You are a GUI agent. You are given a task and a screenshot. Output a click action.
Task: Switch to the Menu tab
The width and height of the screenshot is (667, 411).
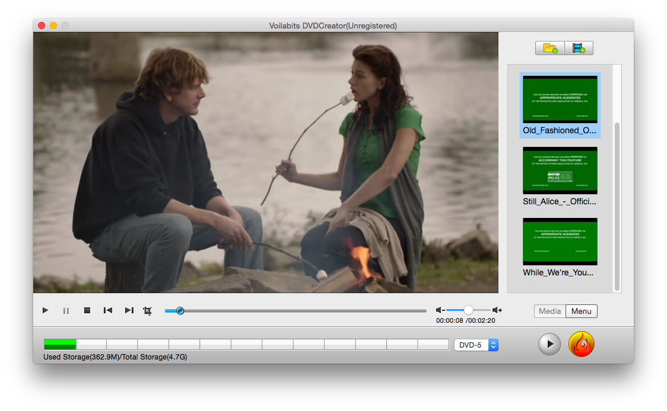(x=582, y=312)
